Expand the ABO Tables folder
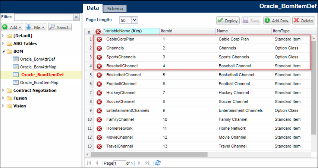Image resolution: width=318 pixels, height=168 pixels. coord(3,43)
